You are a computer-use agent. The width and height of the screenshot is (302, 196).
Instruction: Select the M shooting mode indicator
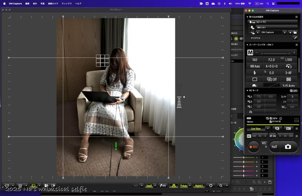pyautogui.click(x=250, y=52)
